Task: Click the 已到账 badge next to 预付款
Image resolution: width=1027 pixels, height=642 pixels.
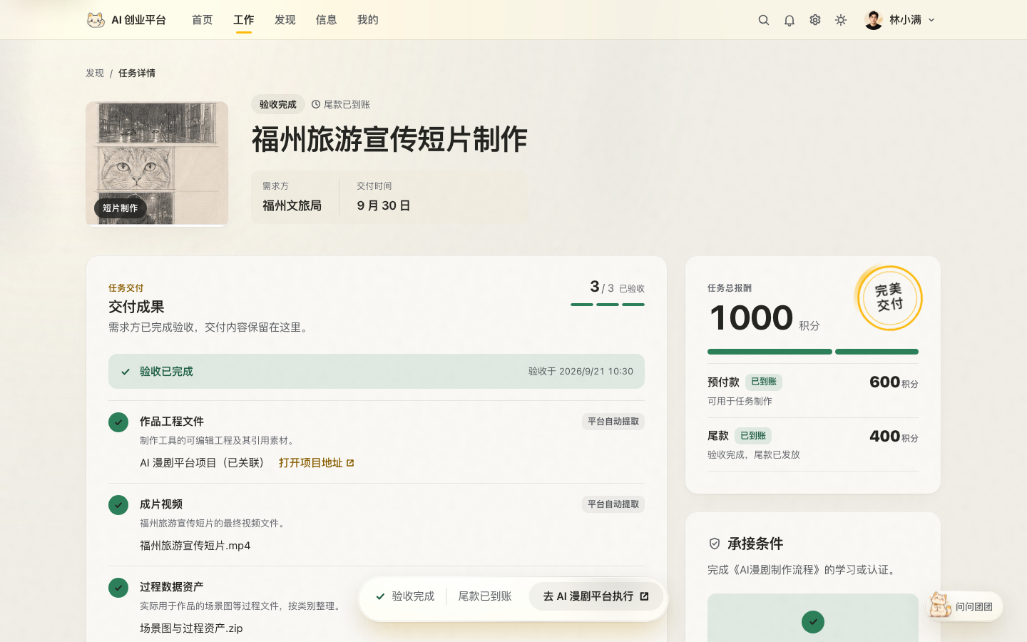Action: [x=764, y=382]
